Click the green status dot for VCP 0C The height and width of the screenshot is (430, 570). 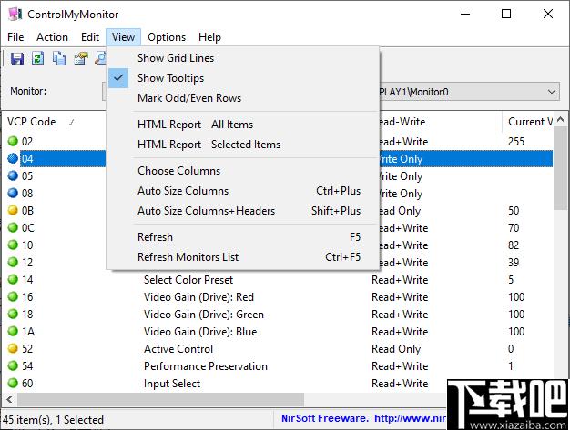coord(13,227)
